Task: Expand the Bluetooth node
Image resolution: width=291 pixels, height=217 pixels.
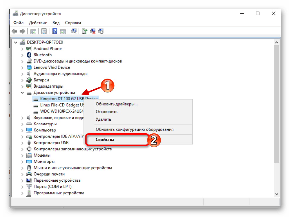Action: click(x=22, y=55)
